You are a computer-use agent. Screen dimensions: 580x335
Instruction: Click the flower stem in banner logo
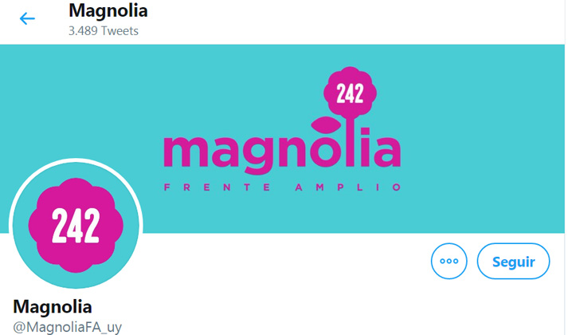tap(351, 143)
